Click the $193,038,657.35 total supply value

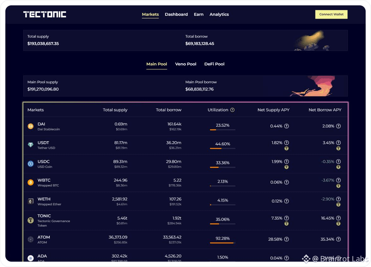pos(43,44)
